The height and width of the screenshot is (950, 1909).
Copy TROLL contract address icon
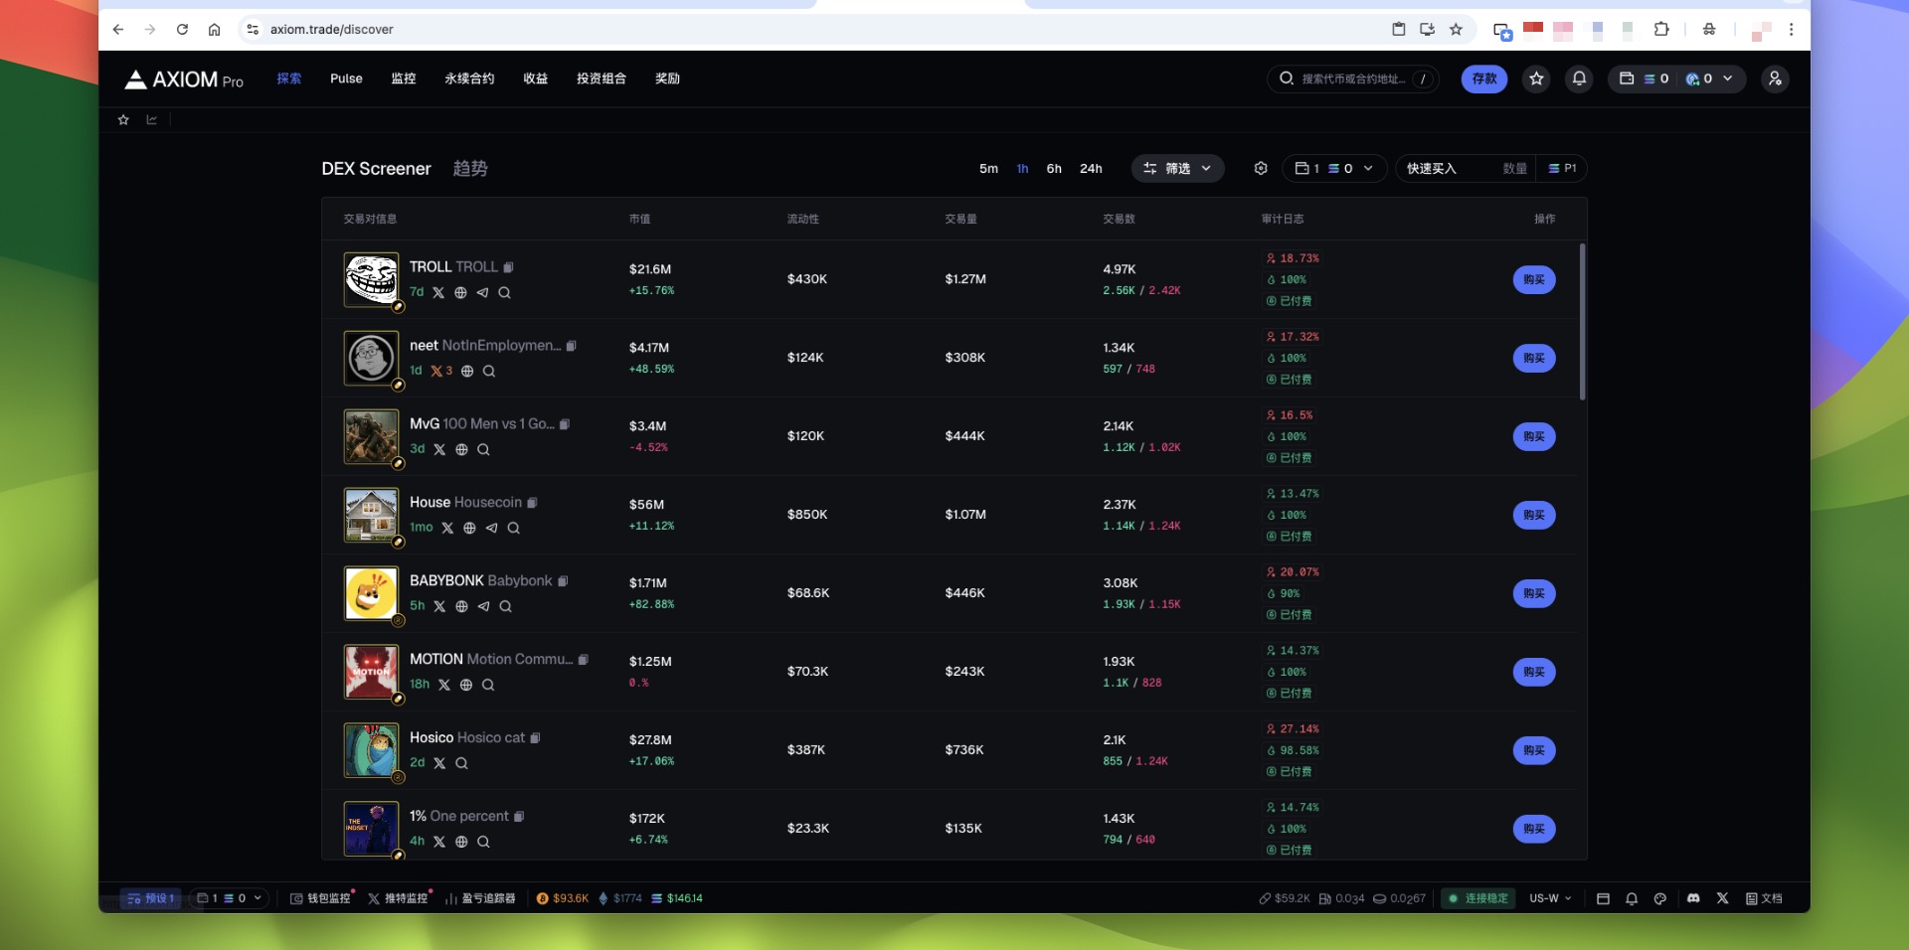coord(508,267)
